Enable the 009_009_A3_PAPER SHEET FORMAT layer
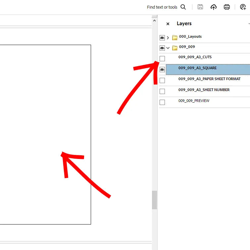The image size is (250, 250). [x=162, y=80]
